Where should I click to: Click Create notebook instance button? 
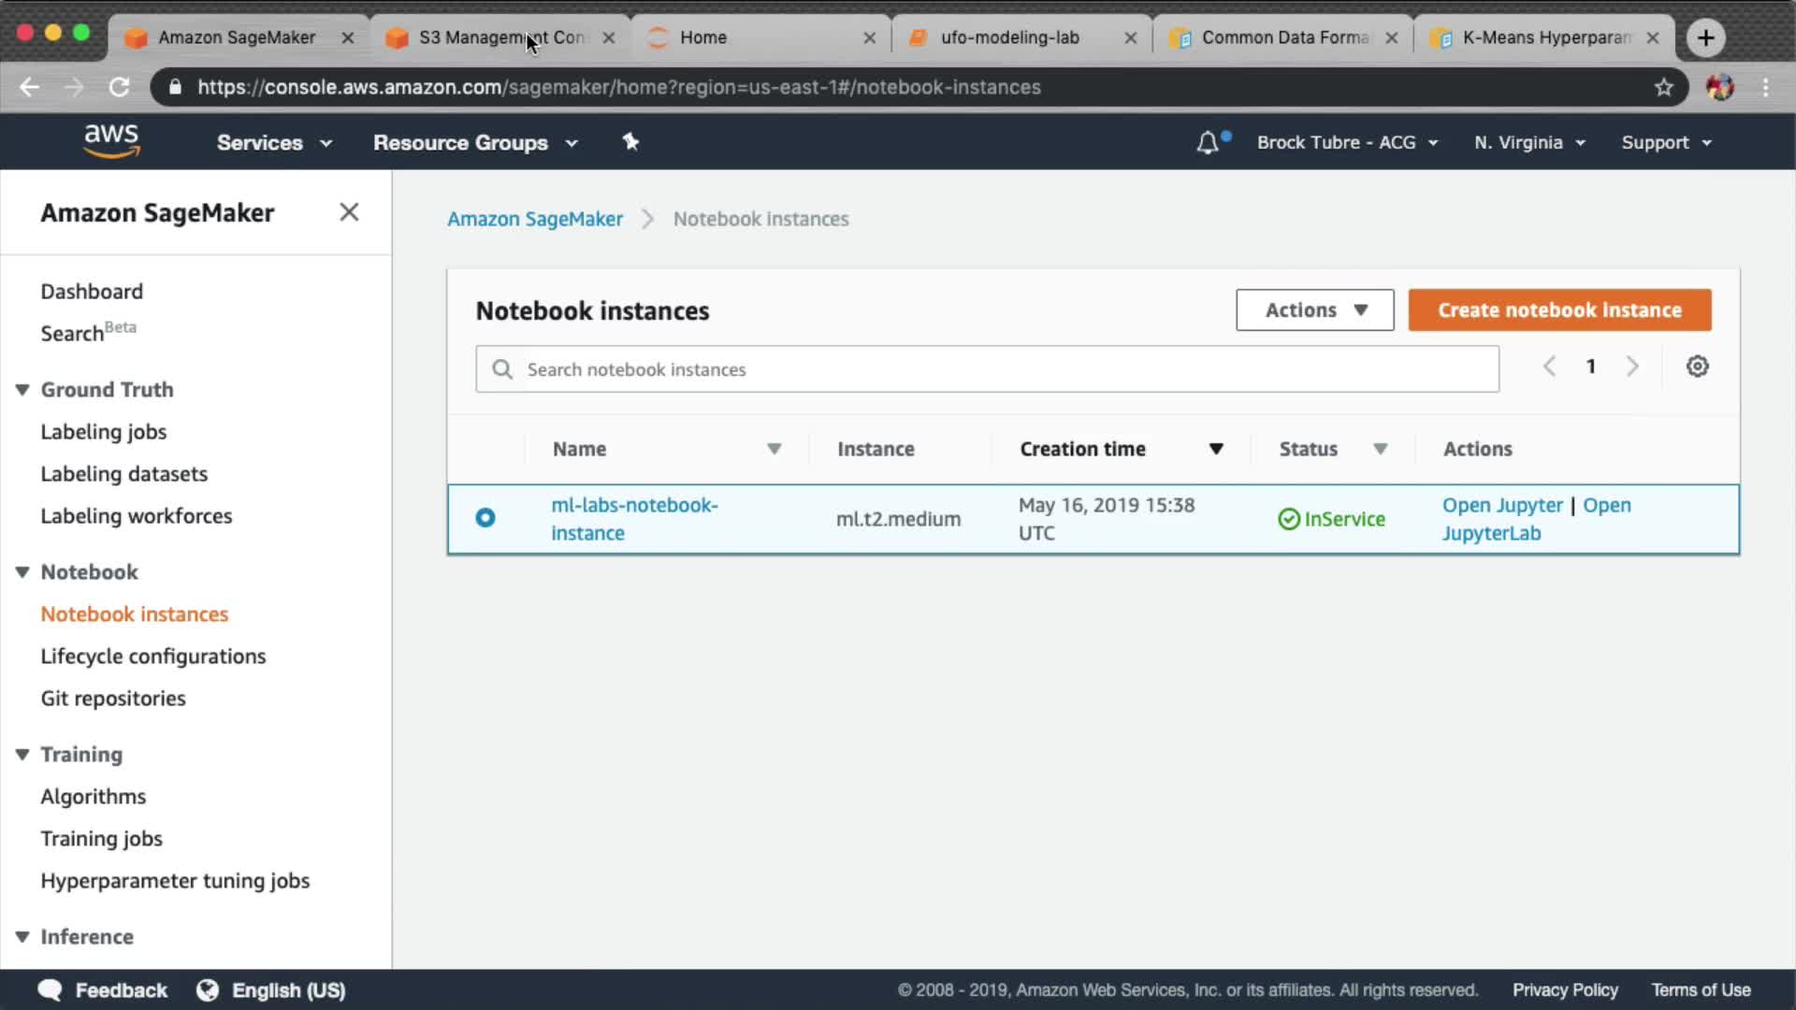pos(1559,310)
